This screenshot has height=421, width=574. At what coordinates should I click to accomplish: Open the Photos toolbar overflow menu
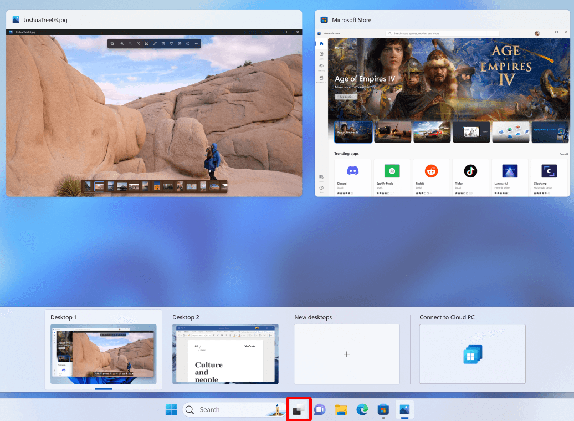[x=196, y=43]
